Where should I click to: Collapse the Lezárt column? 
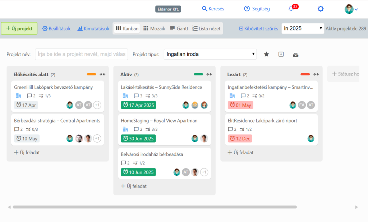[x=316, y=74]
